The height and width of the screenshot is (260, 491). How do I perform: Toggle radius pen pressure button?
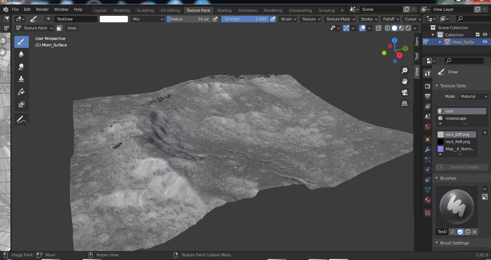(215, 19)
